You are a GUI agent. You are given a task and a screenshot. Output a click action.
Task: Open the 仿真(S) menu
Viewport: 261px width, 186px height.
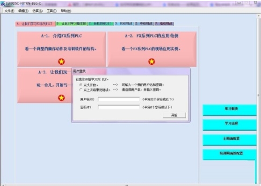[x=37, y=11]
